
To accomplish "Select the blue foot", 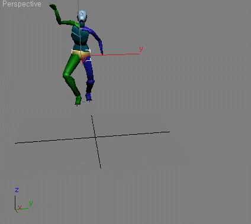I will click(x=89, y=97).
